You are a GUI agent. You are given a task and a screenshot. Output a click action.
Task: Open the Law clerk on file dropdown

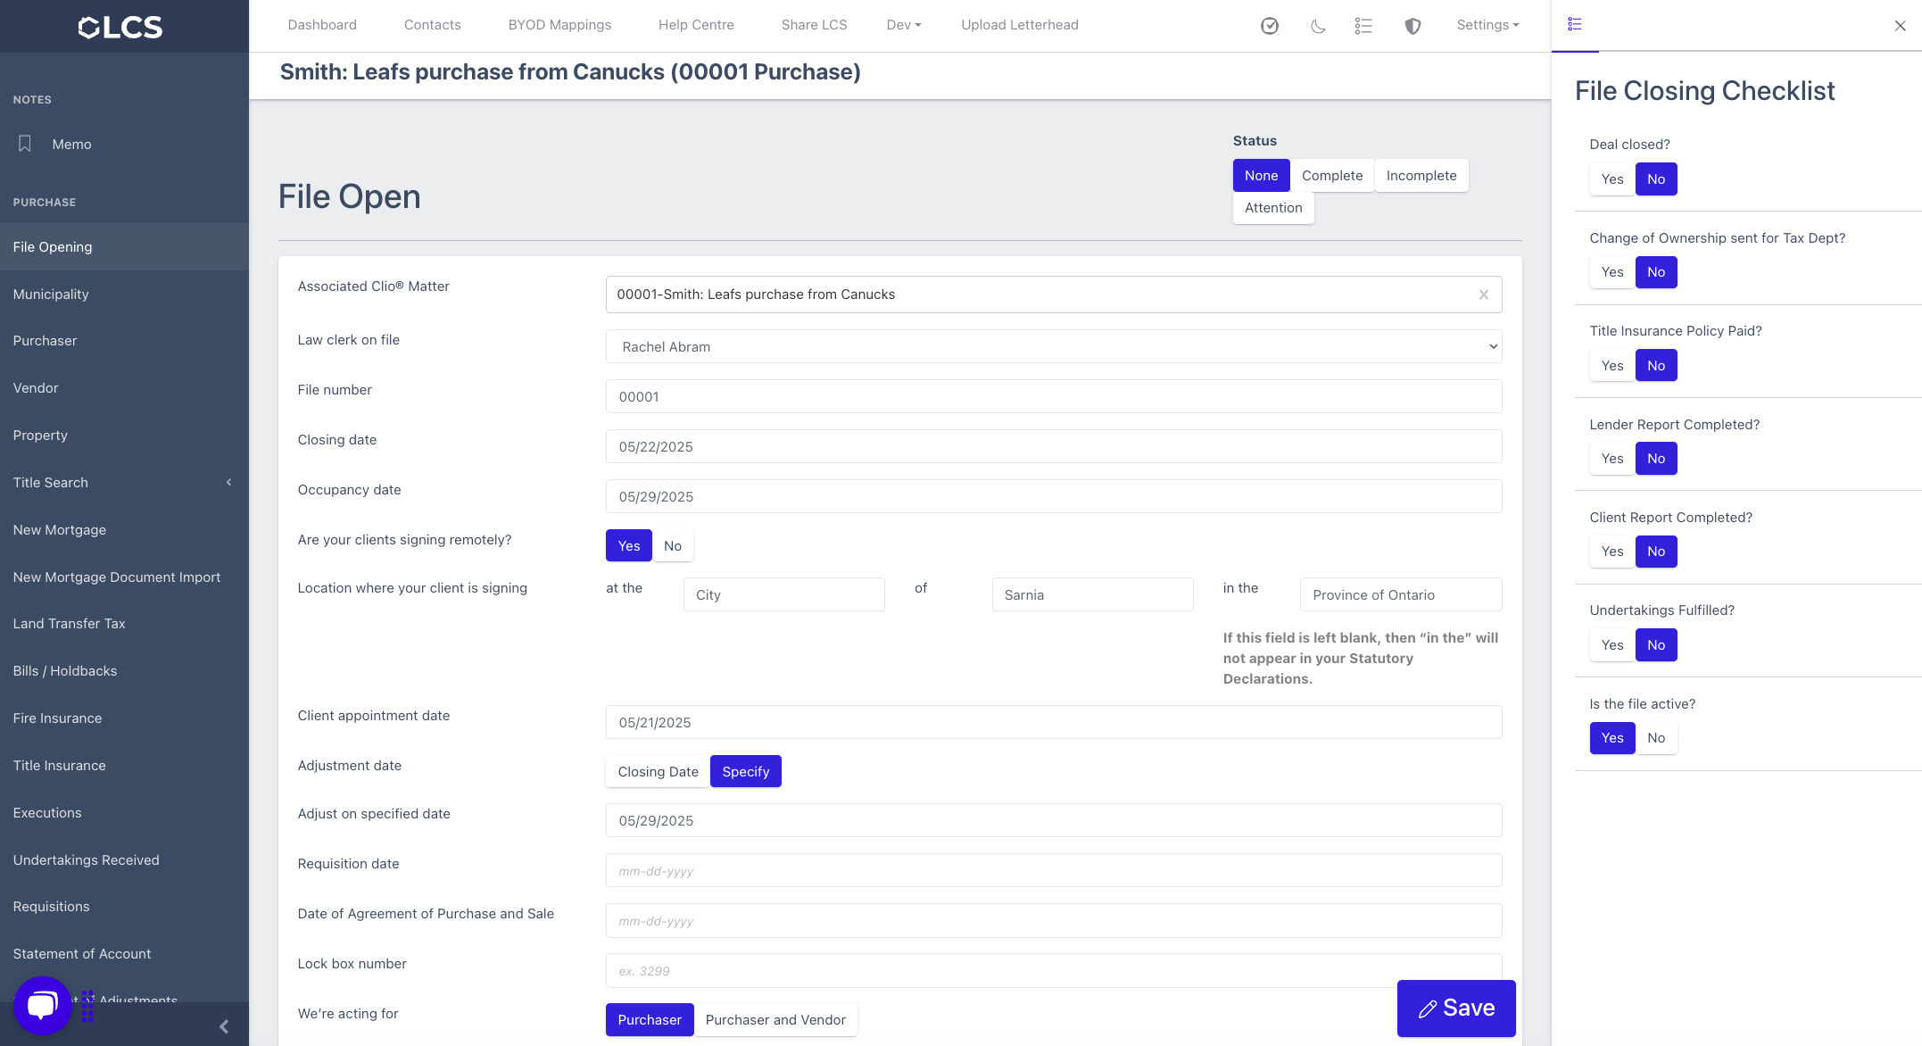tap(1053, 347)
